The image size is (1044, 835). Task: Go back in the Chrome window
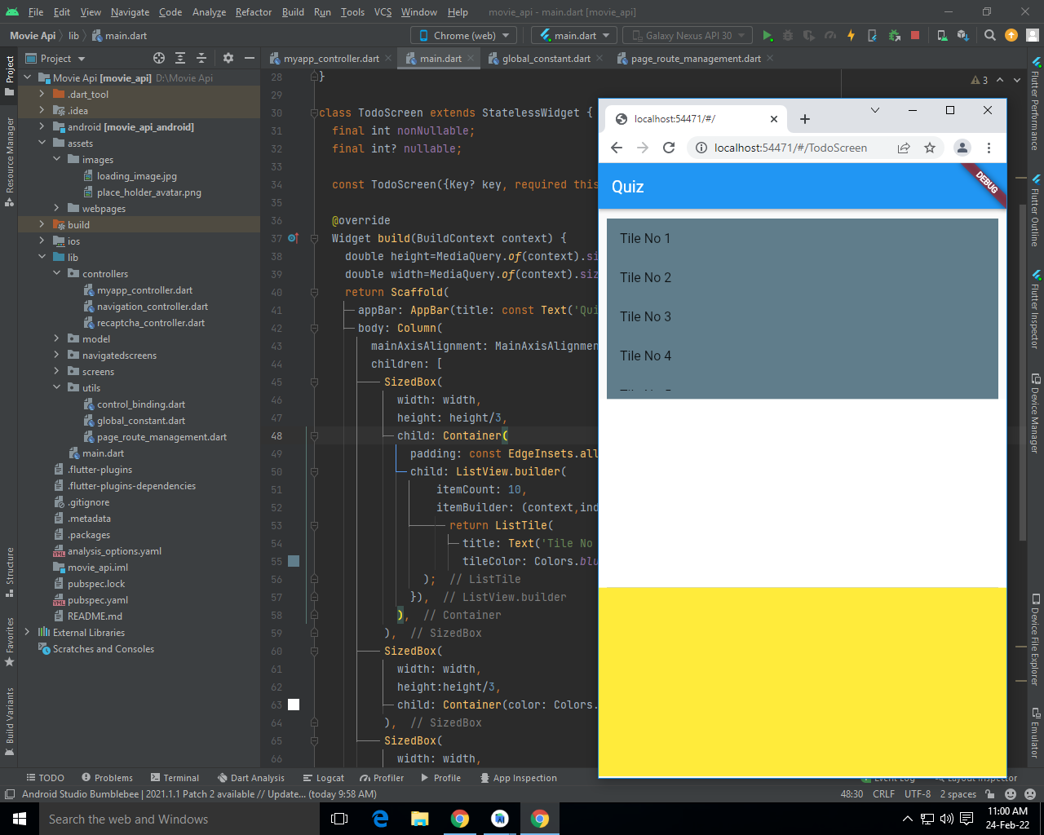[x=617, y=148]
